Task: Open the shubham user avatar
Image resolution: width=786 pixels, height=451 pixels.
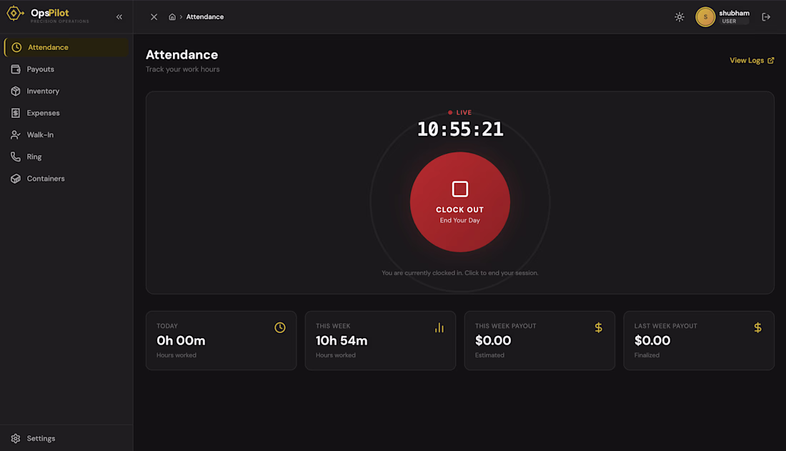Action: coord(705,17)
